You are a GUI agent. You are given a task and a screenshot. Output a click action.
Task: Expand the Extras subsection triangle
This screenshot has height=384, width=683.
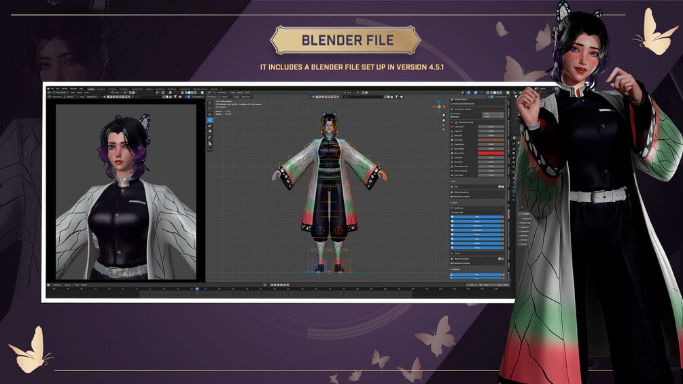(x=452, y=254)
